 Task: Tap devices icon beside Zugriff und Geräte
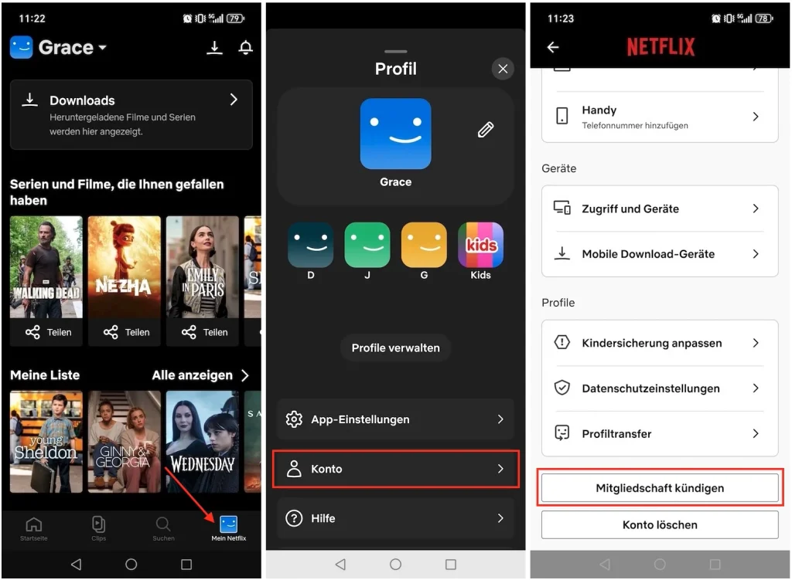click(x=562, y=208)
